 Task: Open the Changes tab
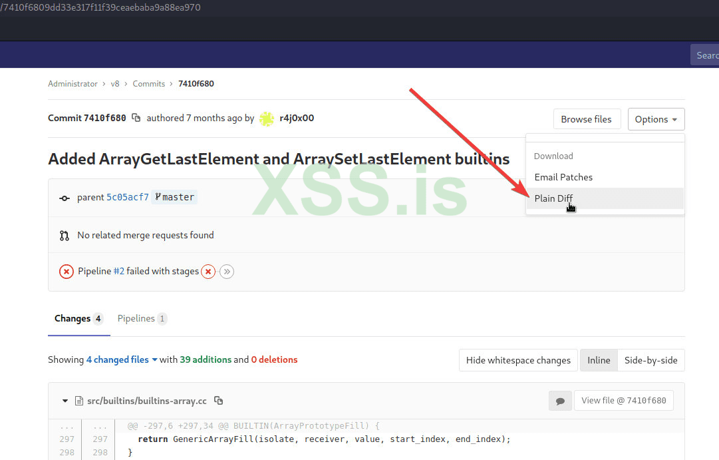[x=78, y=319]
